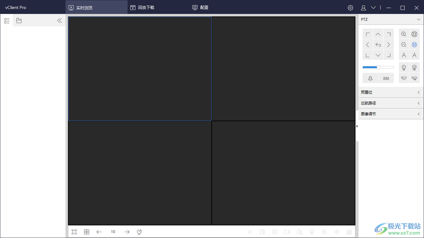Toggle fullscreen video view
Viewport: 424px width, 238px height.
tap(74, 232)
